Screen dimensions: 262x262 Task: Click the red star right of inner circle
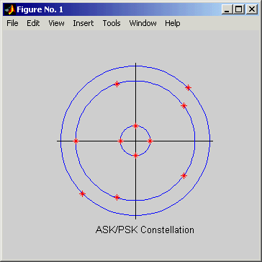(150, 141)
